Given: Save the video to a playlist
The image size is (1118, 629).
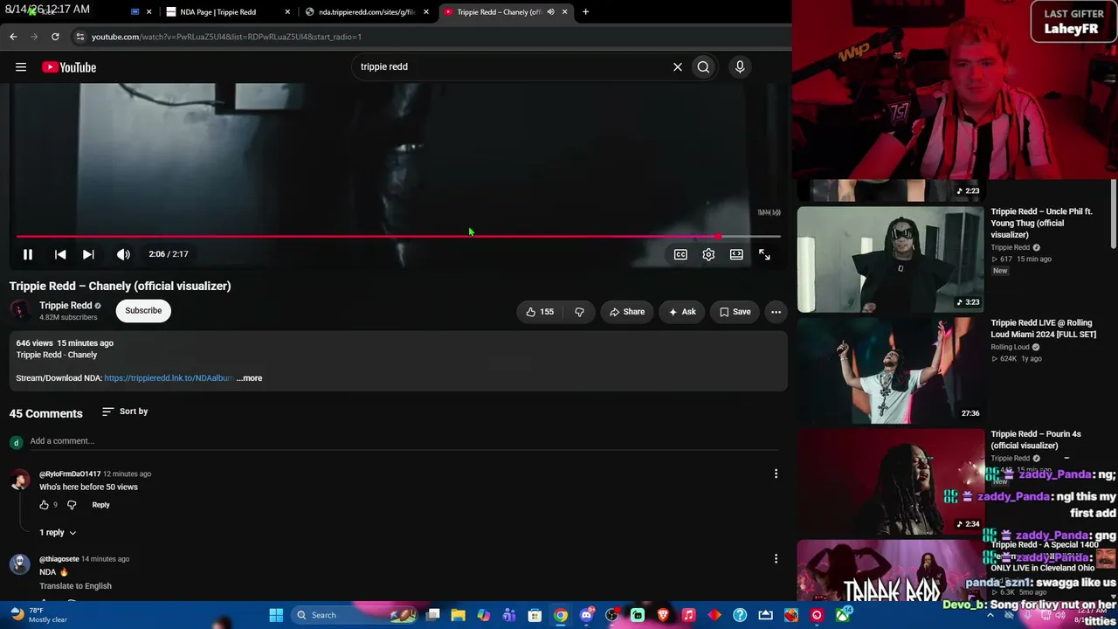Looking at the screenshot, I should tap(735, 312).
